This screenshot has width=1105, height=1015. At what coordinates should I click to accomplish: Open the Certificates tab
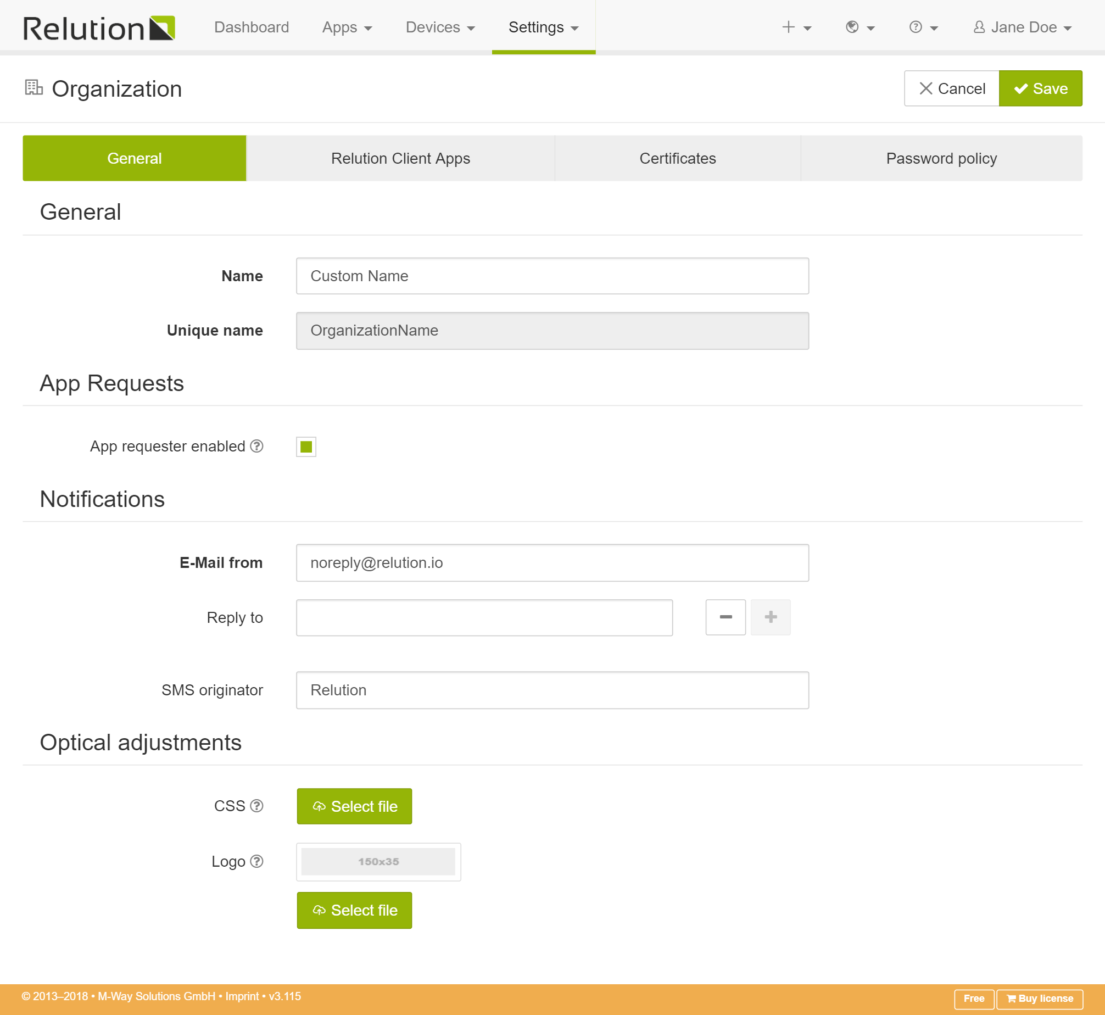tap(677, 158)
